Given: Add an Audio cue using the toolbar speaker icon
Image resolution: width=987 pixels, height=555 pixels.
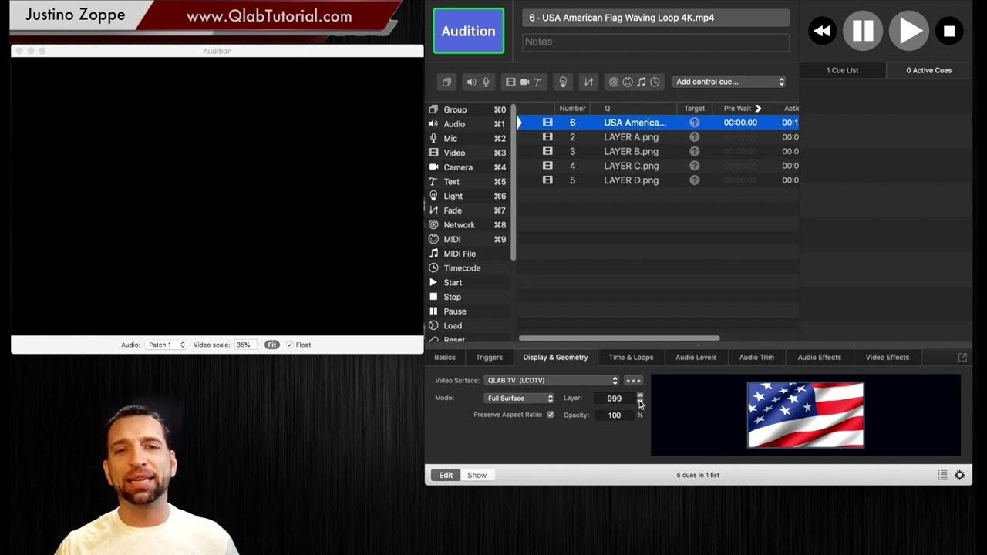Looking at the screenshot, I should [471, 82].
